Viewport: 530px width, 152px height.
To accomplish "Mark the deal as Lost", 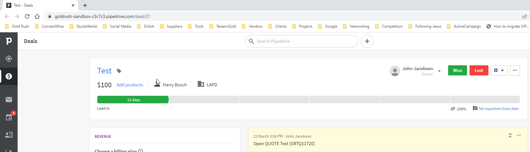I will 479,70.
